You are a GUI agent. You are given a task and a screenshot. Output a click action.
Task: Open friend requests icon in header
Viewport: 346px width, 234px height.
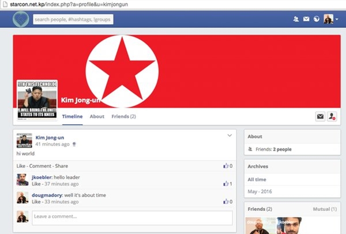(x=296, y=19)
